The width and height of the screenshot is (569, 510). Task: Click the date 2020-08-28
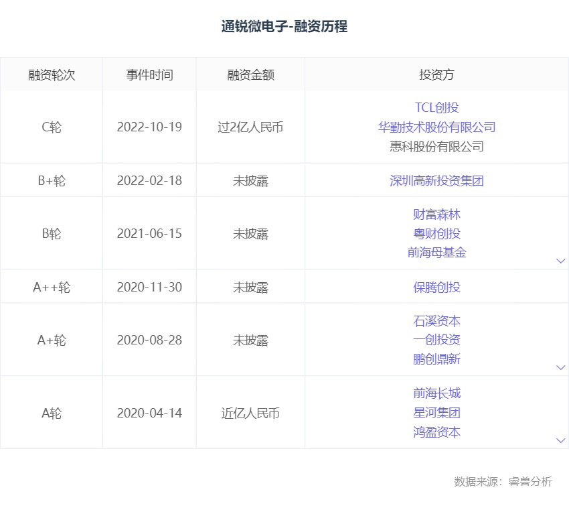149,340
